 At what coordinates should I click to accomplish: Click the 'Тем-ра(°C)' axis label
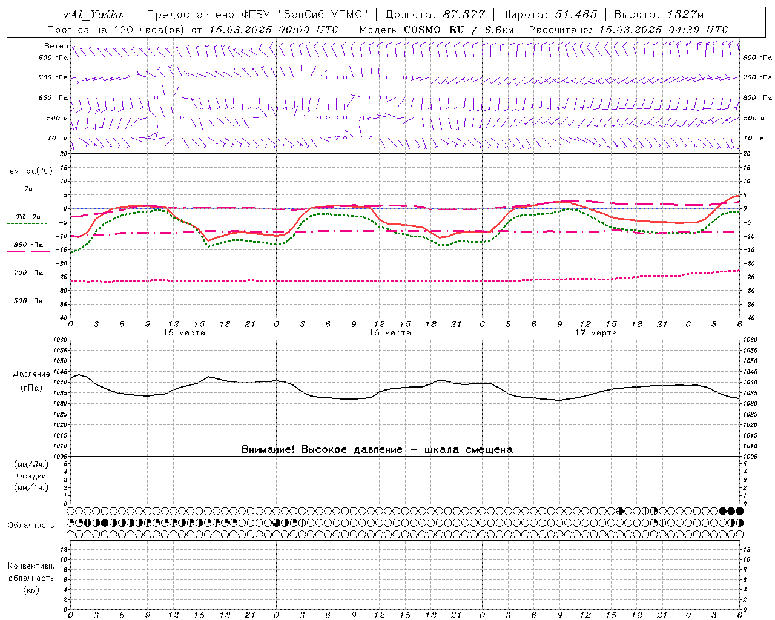pos(28,171)
